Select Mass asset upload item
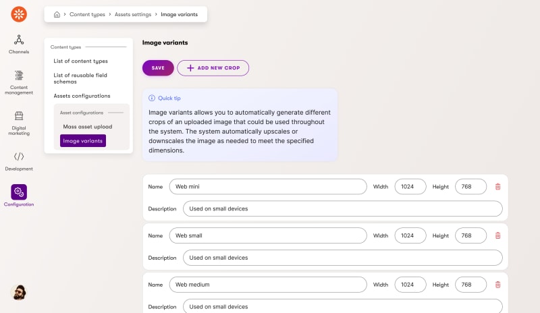Screen dimensions: 540x313 tap(87, 126)
